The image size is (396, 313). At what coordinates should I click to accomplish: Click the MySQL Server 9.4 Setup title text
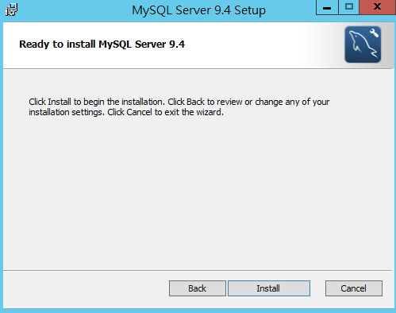pyautogui.click(x=198, y=10)
